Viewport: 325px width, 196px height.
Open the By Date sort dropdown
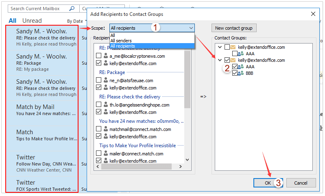click(76, 21)
